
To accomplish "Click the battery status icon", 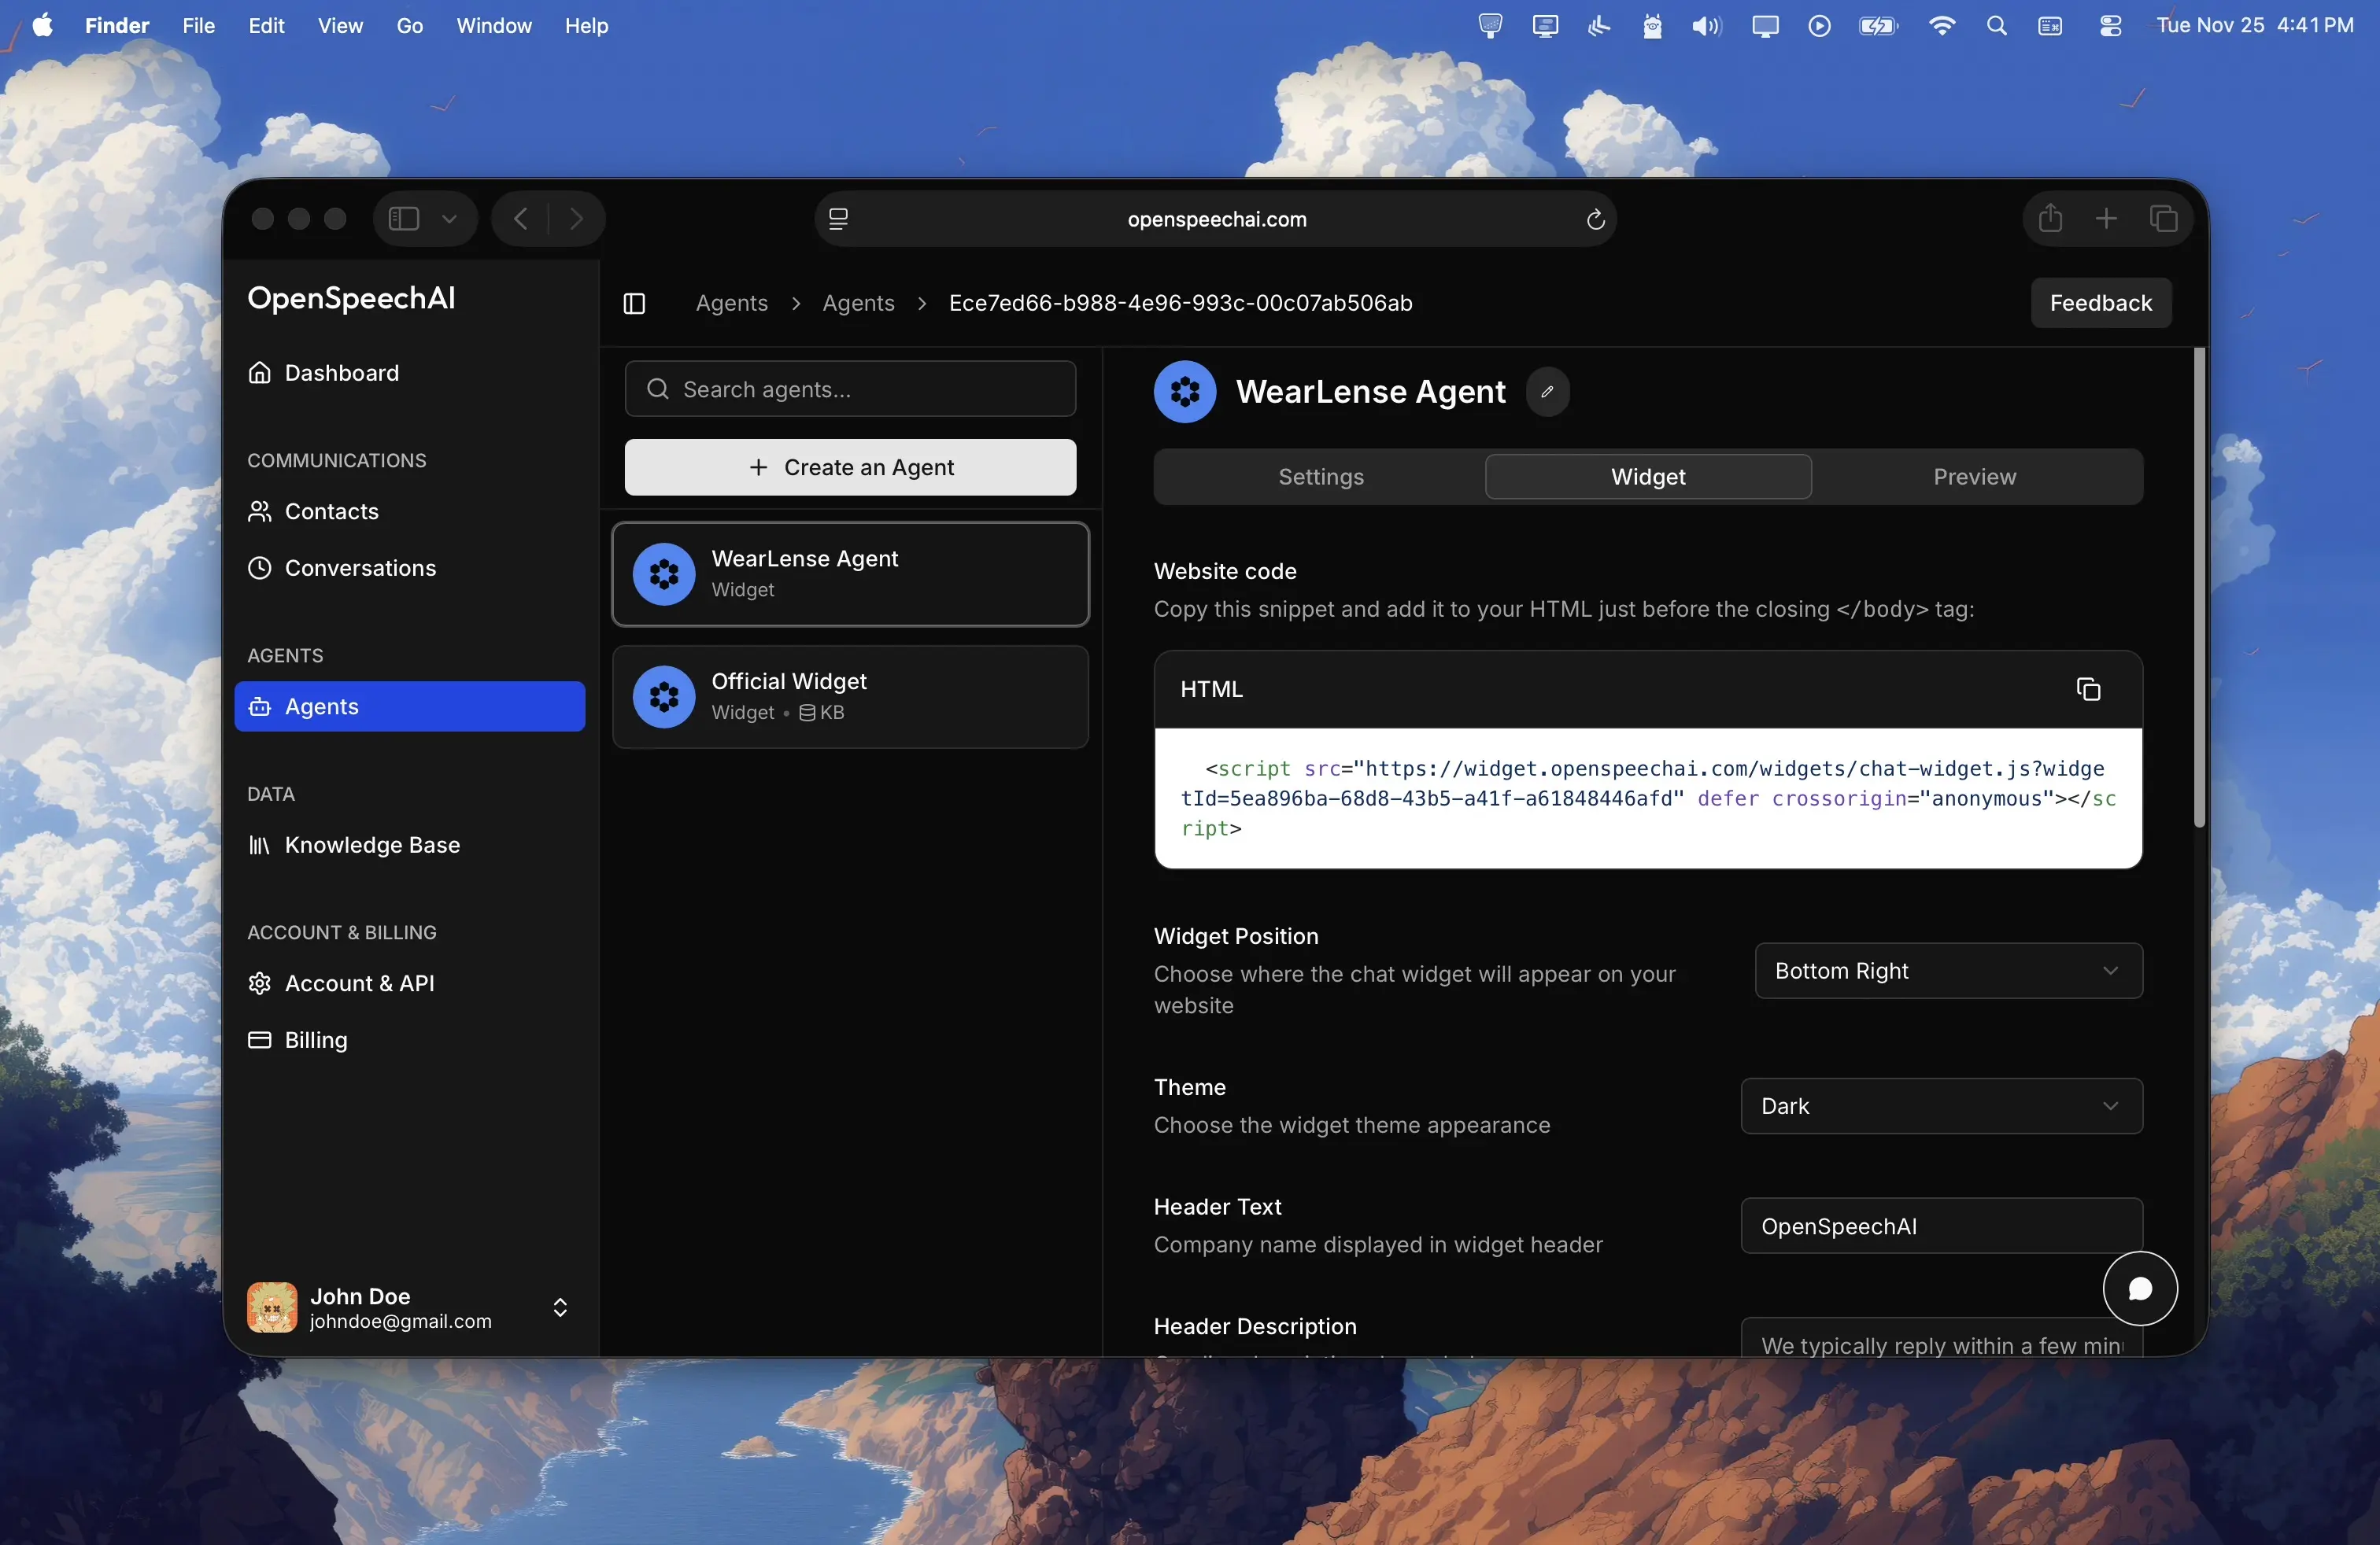I will click(x=1878, y=26).
